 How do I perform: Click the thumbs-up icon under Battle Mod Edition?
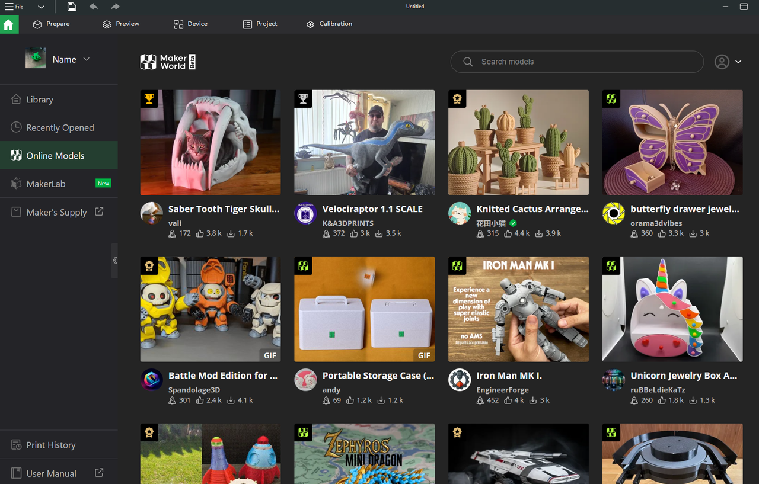pos(200,400)
